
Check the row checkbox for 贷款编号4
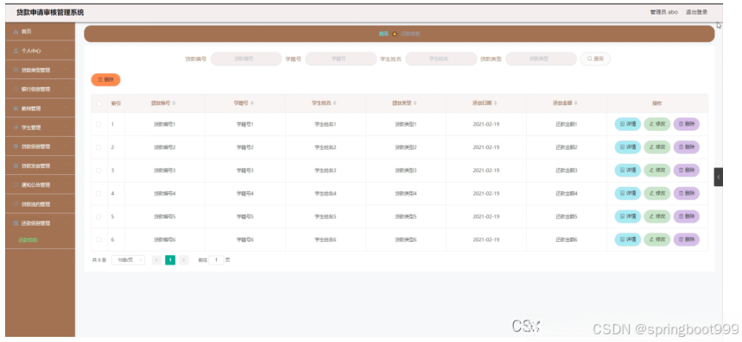[98, 194]
